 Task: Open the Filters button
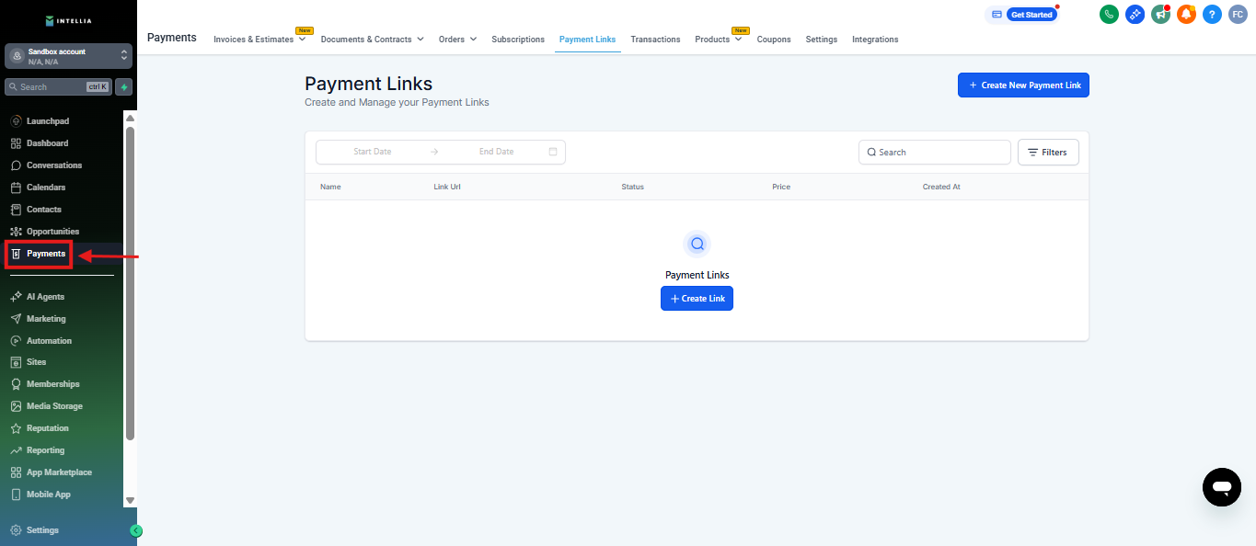(1048, 153)
